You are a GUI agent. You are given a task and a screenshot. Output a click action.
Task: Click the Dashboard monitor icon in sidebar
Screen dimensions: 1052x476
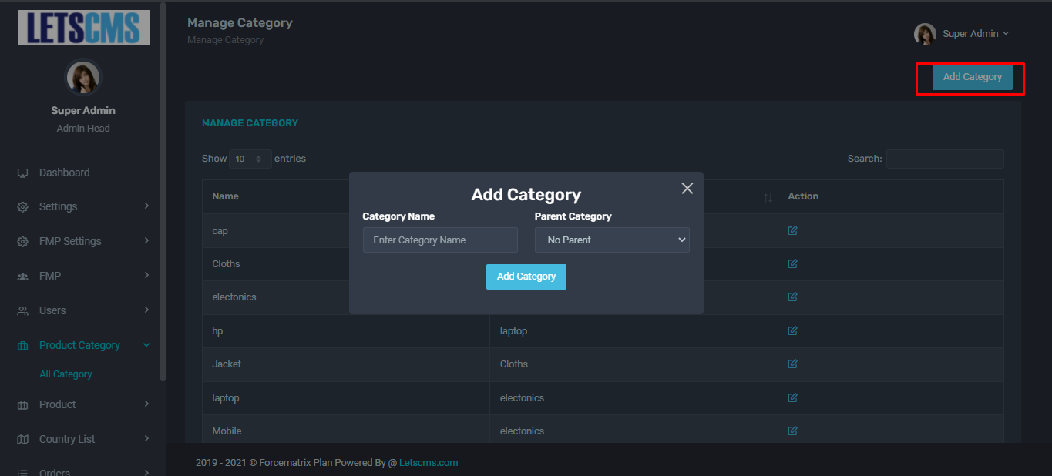pos(23,173)
